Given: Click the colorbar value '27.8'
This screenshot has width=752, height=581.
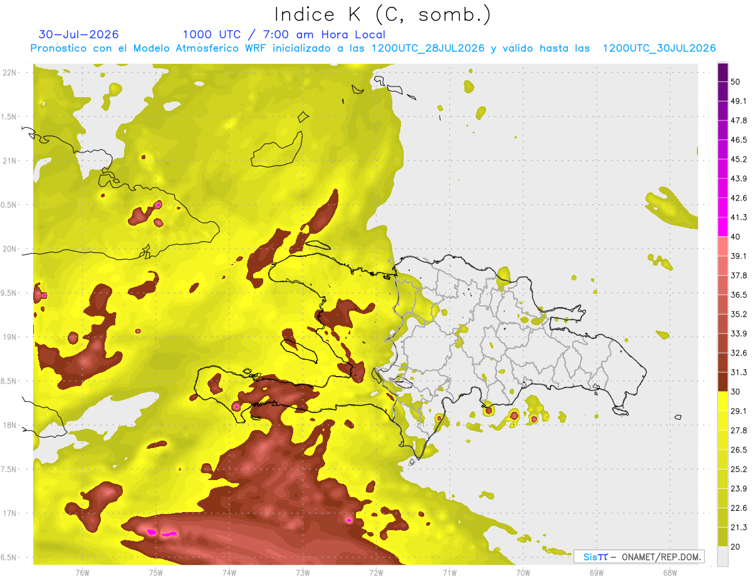Looking at the screenshot, I should click(739, 431).
